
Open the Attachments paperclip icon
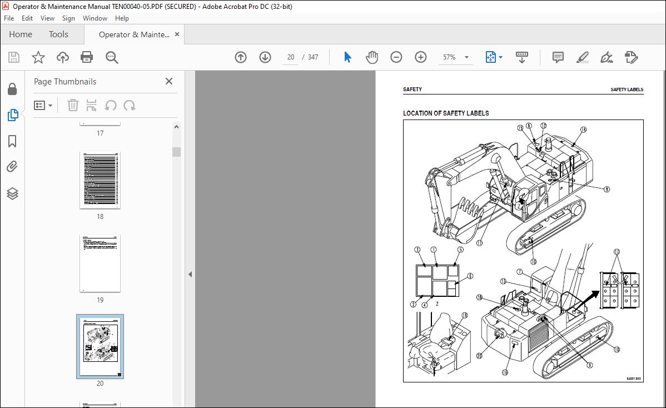pyautogui.click(x=12, y=166)
